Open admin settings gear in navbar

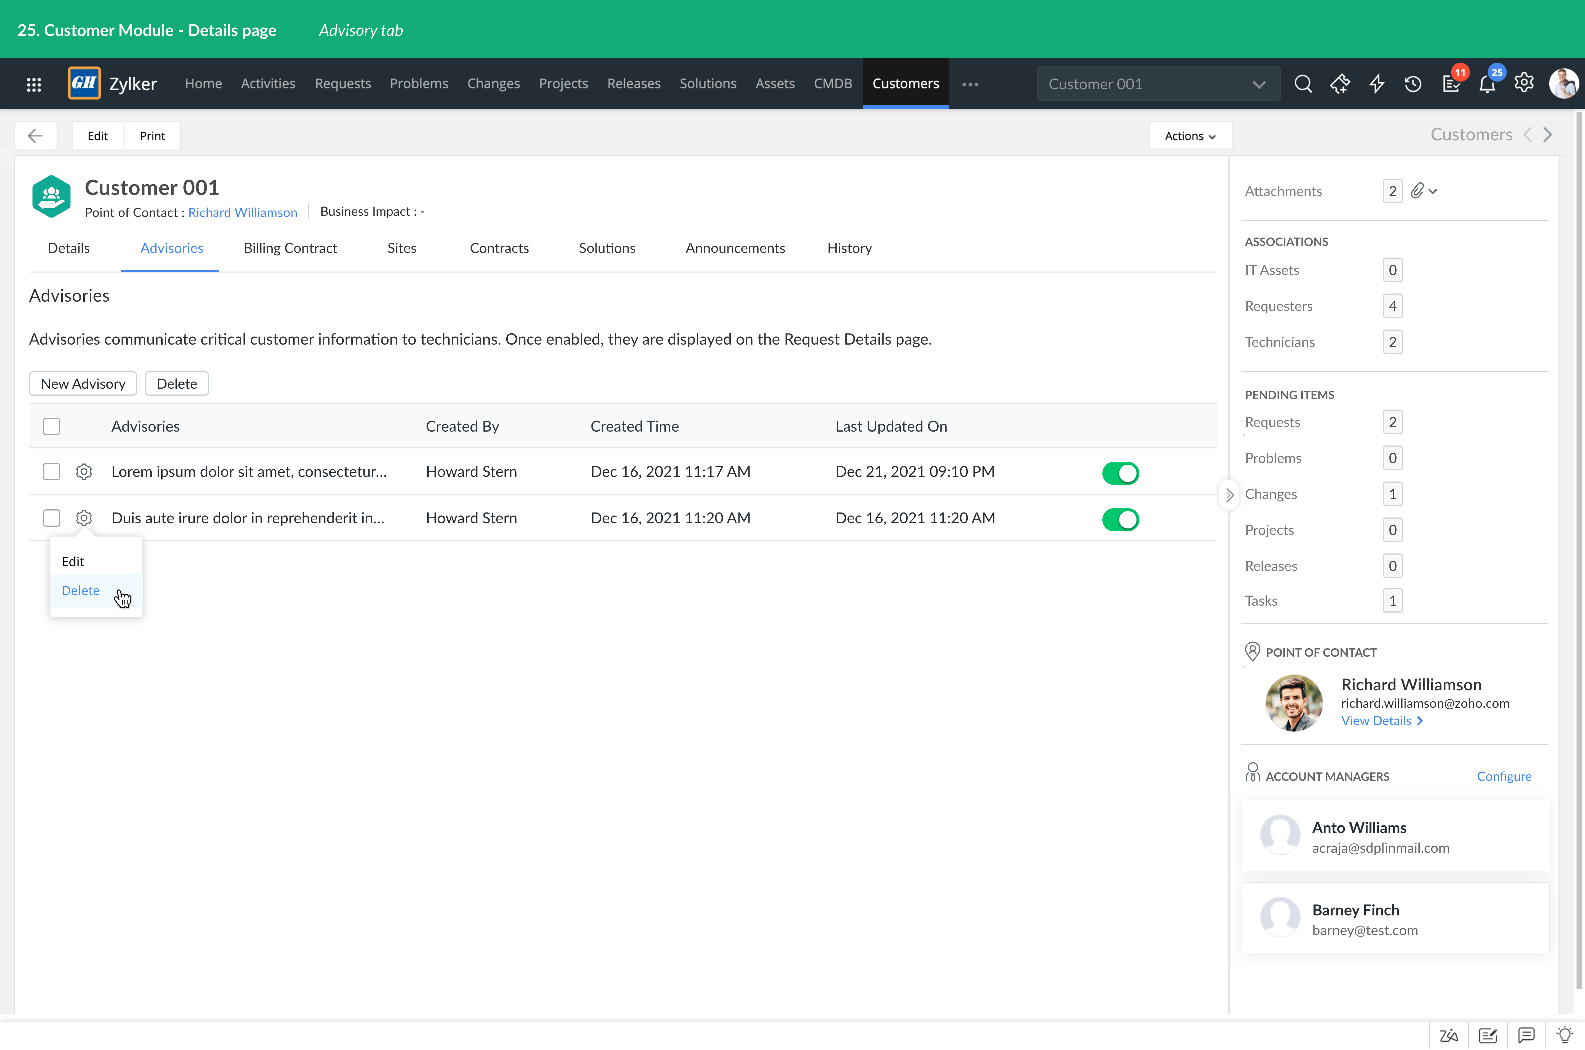click(x=1524, y=83)
